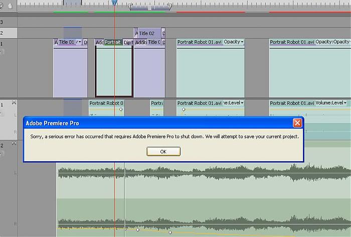Select the Audio 2 track header

coord(9,188)
